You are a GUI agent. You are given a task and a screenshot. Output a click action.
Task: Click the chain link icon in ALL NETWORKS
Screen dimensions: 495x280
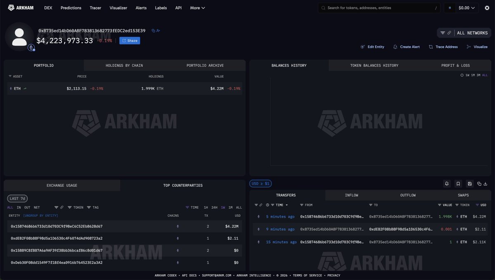point(449,33)
